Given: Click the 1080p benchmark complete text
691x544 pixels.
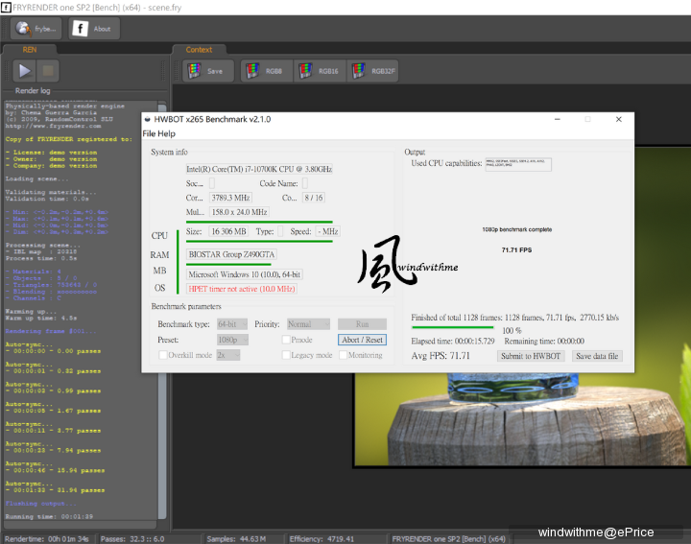Looking at the screenshot, I should [517, 229].
